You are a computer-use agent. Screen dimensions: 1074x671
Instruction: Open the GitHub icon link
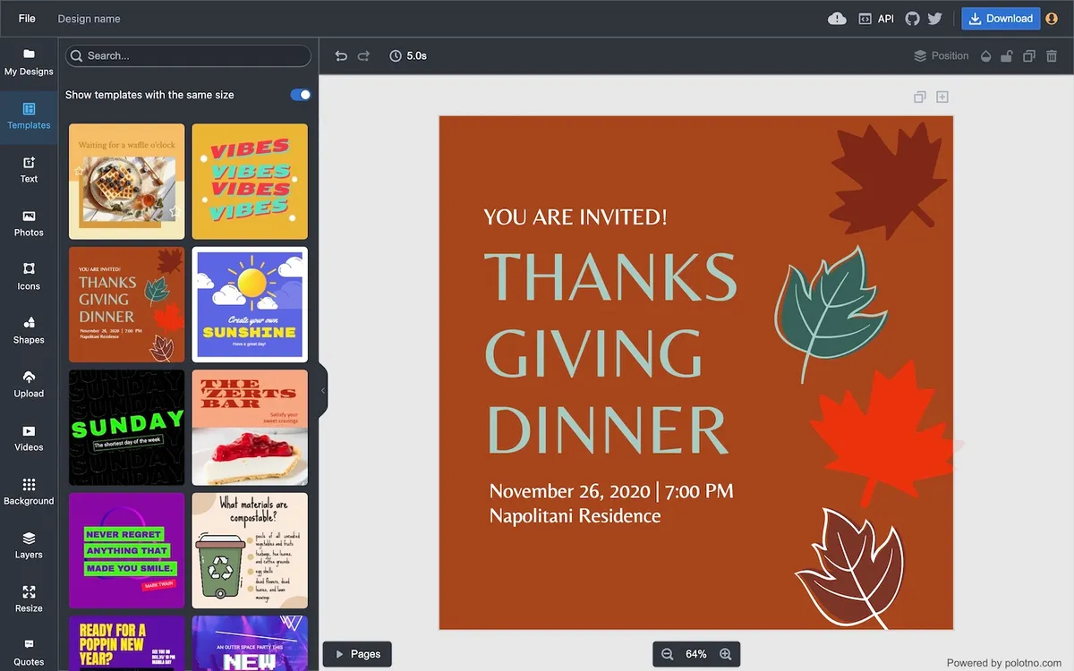pos(912,18)
